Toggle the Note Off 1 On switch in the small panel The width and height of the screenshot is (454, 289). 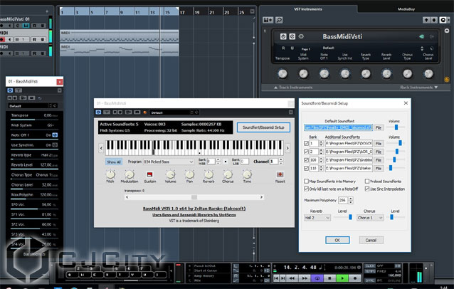point(55,135)
